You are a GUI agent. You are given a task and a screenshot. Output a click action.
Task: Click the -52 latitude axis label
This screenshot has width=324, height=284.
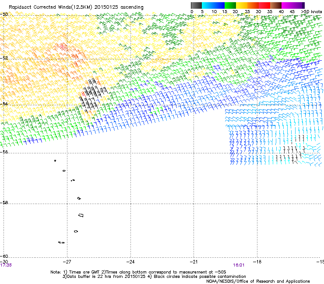[x=4, y=58]
